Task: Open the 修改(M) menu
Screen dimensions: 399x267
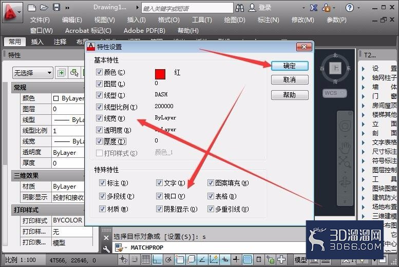Action: tap(303, 19)
